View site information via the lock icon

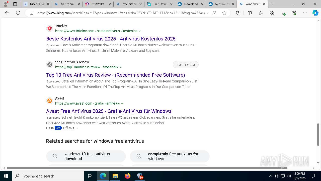pyautogui.click(x=32, y=13)
